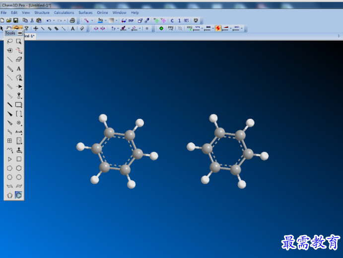Open the Surfaces menu

85,12
